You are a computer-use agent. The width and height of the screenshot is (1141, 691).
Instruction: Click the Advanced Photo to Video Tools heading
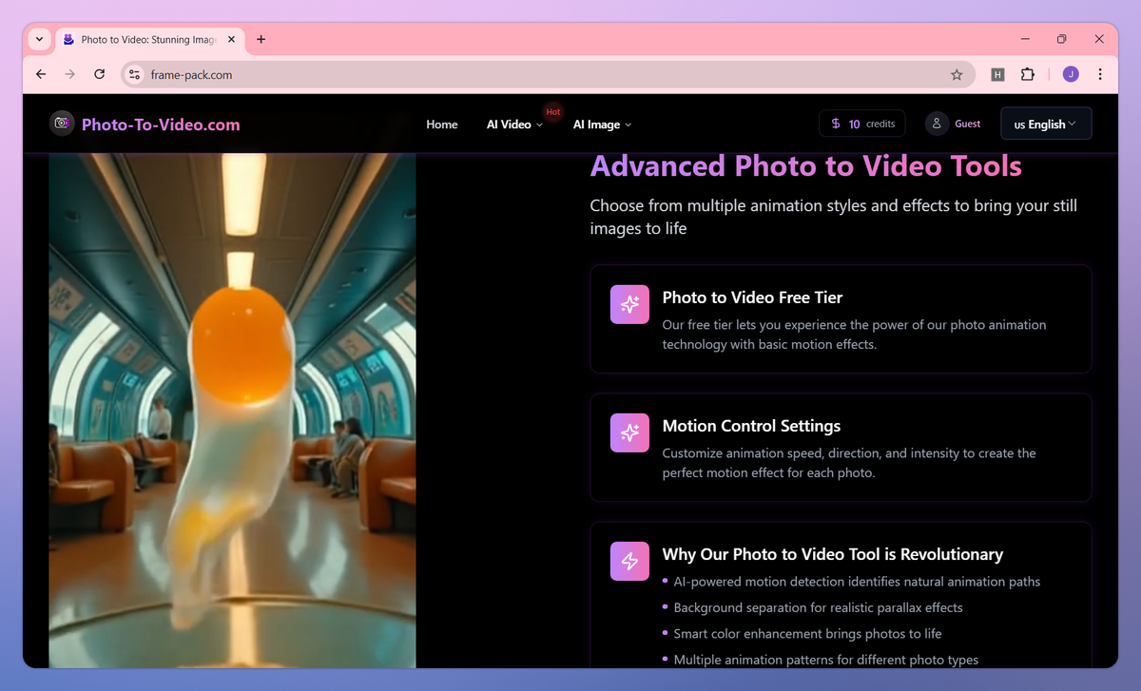point(805,166)
